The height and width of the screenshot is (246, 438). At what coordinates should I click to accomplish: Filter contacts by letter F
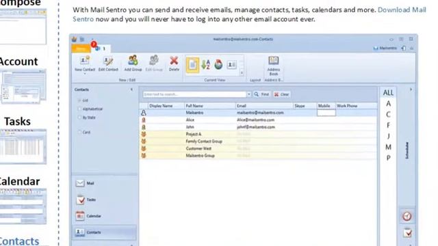[388, 125]
